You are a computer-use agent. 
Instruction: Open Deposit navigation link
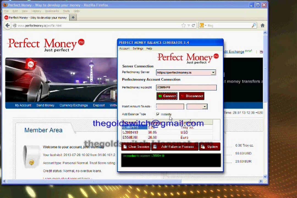99,105
